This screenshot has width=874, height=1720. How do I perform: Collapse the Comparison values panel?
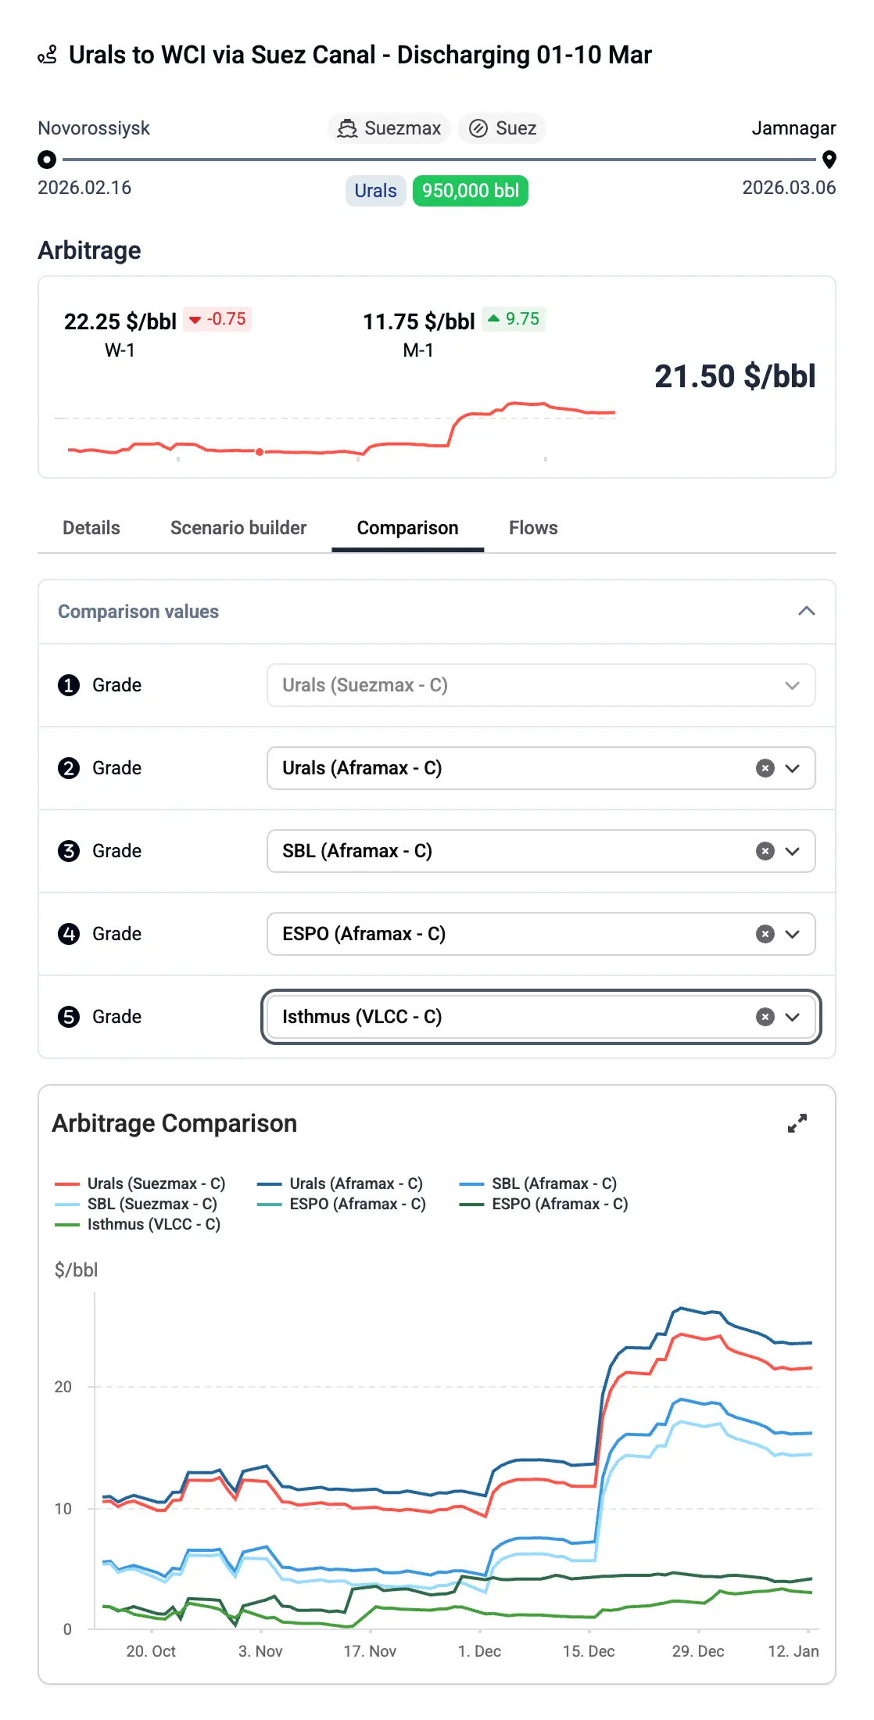tap(807, 611)
